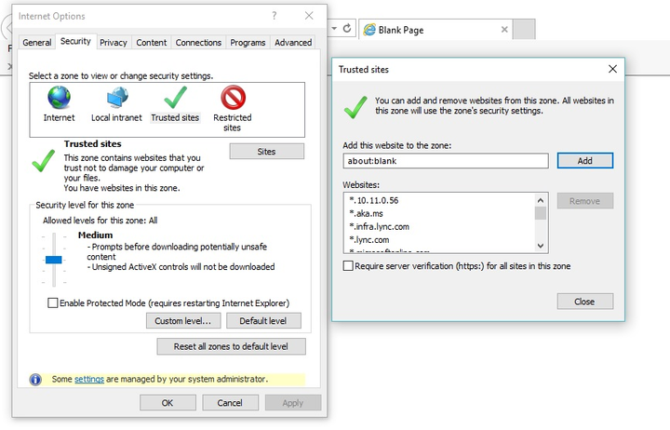The image size is (670, 430).
Task: Select the Internet zone globe icon
Action: (59, 98)
